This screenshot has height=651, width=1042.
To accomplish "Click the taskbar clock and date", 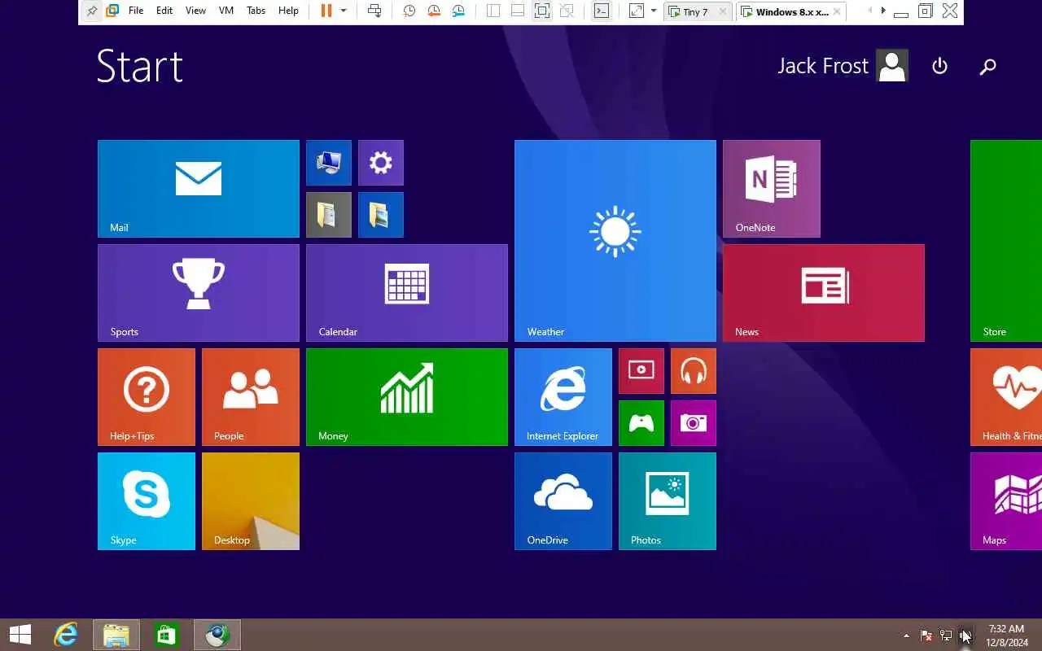I will click(x=1006, y=635).
